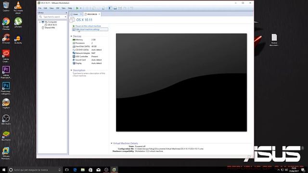Open BlueStacks desktop icon
The width and height of the screenshot is (308, 173).
[6, 136]
